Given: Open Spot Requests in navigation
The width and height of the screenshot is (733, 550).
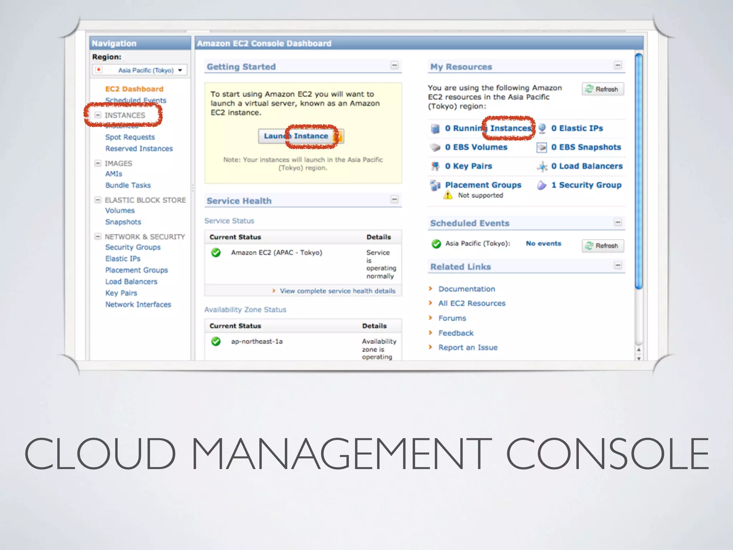Looking at the screenshot, I should 130,137.
